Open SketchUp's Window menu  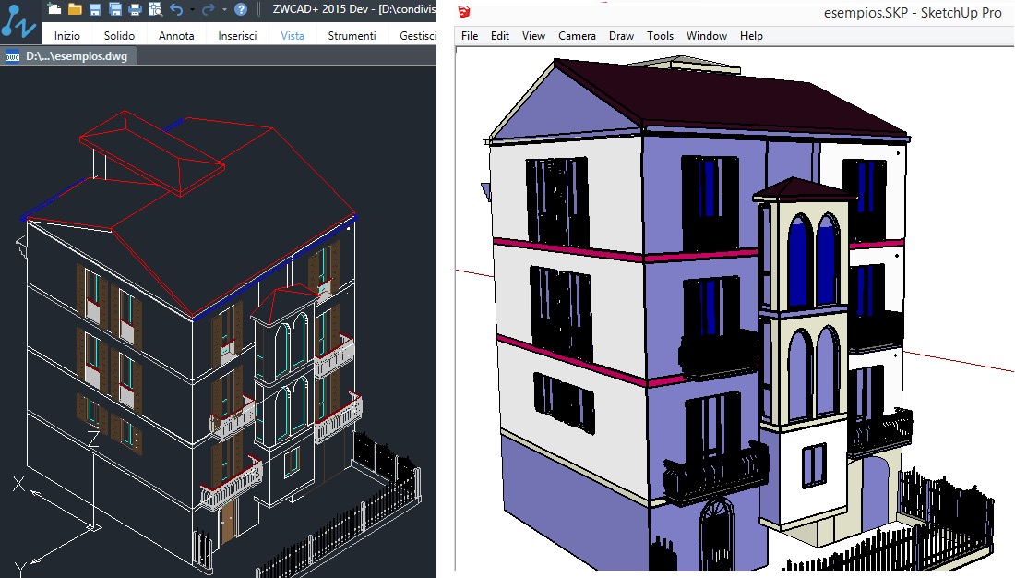pos(706,36)
